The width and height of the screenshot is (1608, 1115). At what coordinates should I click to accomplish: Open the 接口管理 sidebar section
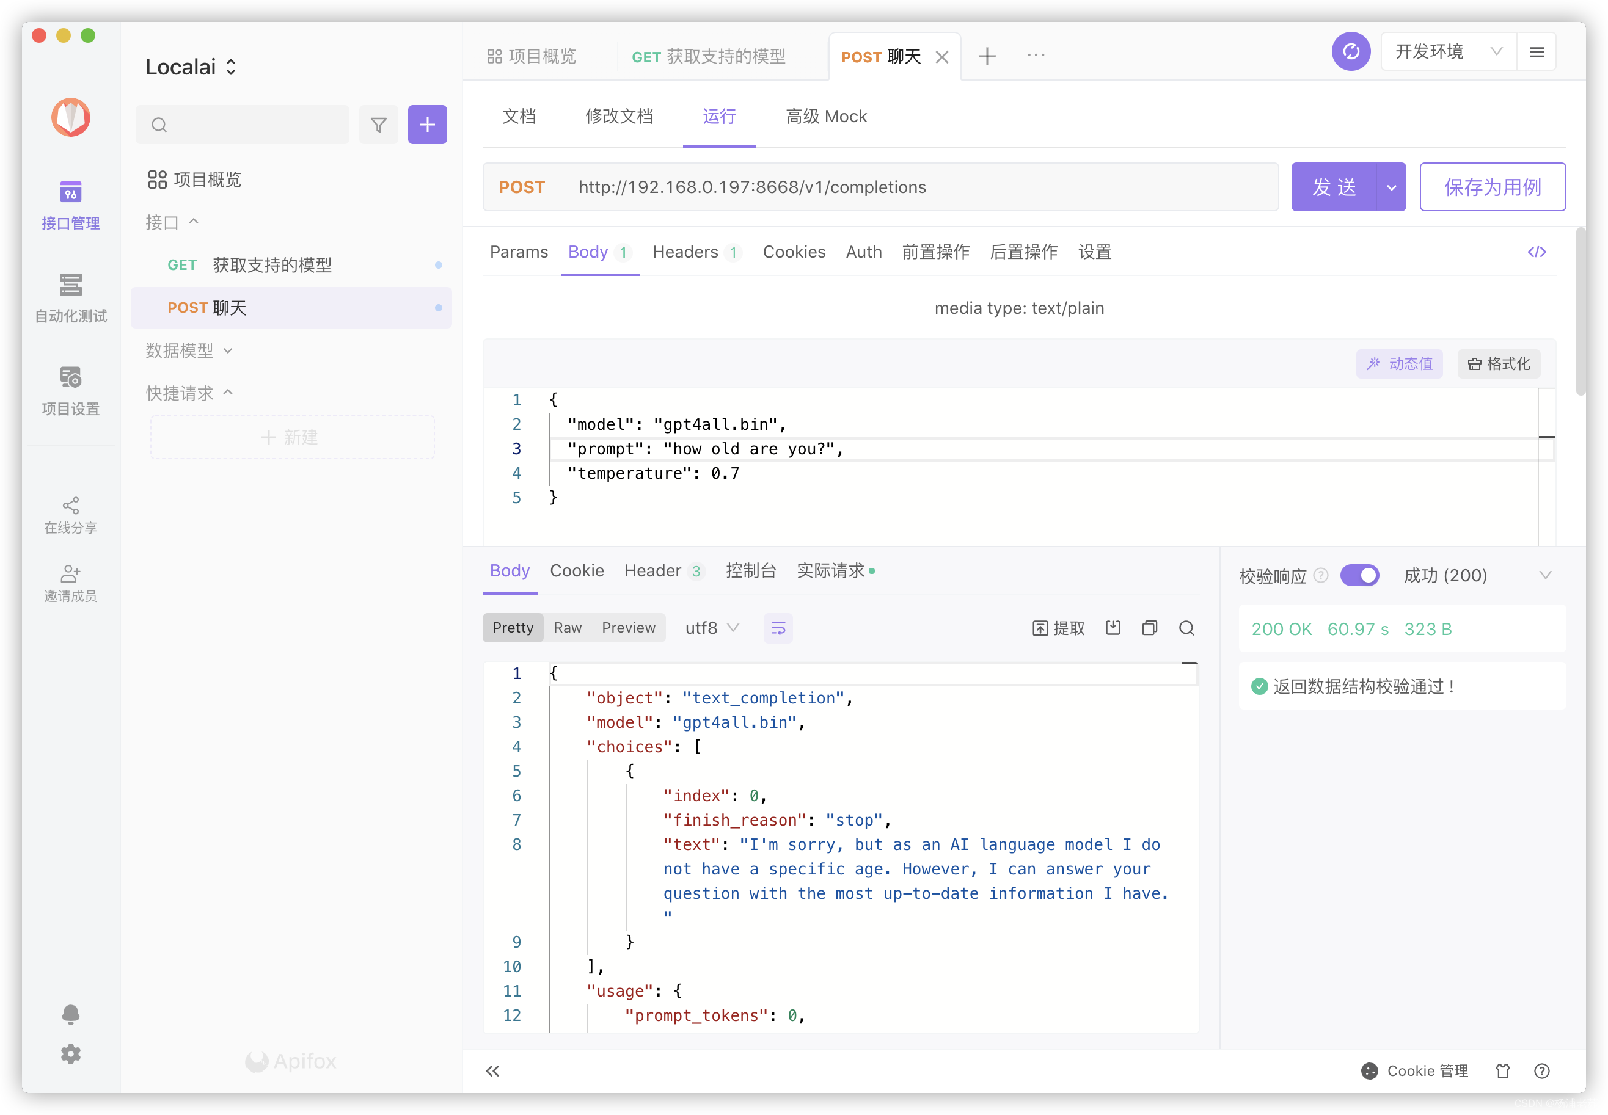pos(71,205)
